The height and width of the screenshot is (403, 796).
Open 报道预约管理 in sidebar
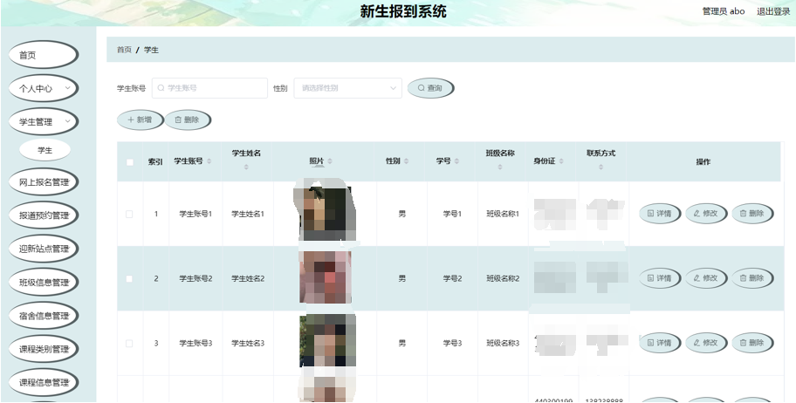pyautogui.click(x=43, y=215)
